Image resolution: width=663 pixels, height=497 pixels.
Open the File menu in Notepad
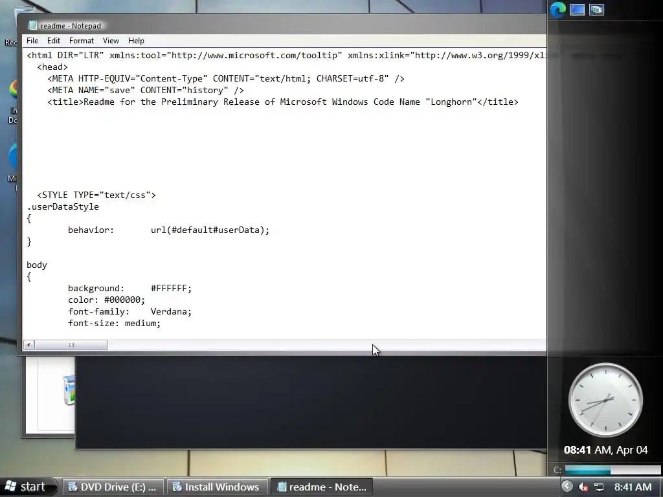[32, 41]
